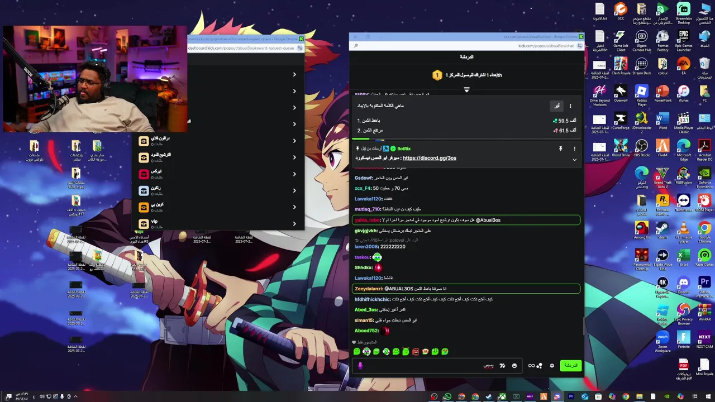Open Xbox app from the taskbar
This screenshot has height=402, width=715.
click(x=502, y=397)
